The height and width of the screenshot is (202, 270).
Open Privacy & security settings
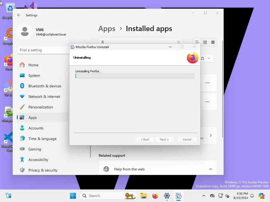(43, 170)
